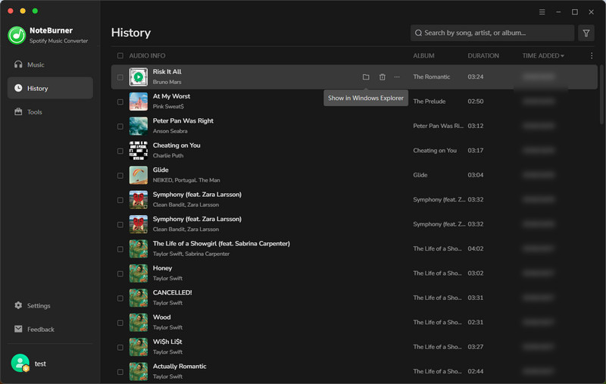Screen dimensions: 606x384
Task: Focus the song search field
Action: coord(492,33)
